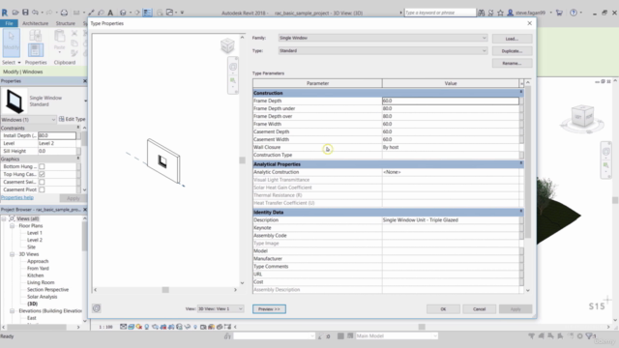Click the ViewCube in the dialog preview
The height and width of the screenshot is (348, 619).
[227, 45]
